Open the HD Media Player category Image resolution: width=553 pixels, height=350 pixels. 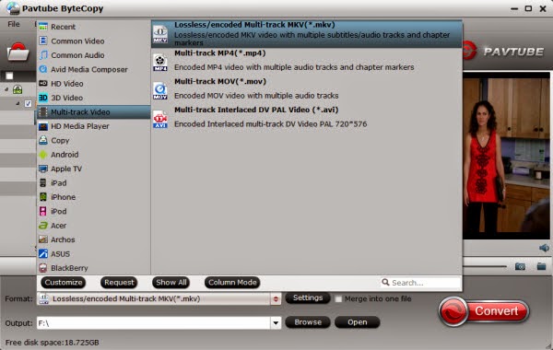pos(93,126)
